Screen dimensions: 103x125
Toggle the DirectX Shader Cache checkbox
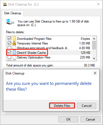tap(9, 52)
